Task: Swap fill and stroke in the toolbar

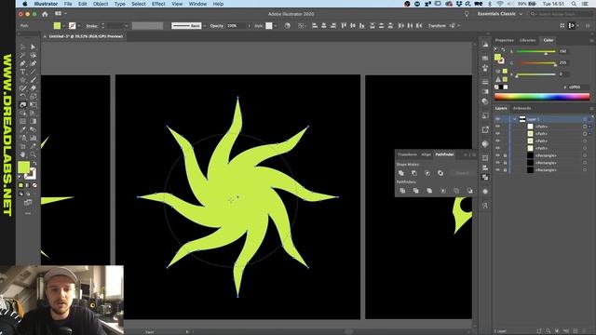Action: click(x=34, y=164)
